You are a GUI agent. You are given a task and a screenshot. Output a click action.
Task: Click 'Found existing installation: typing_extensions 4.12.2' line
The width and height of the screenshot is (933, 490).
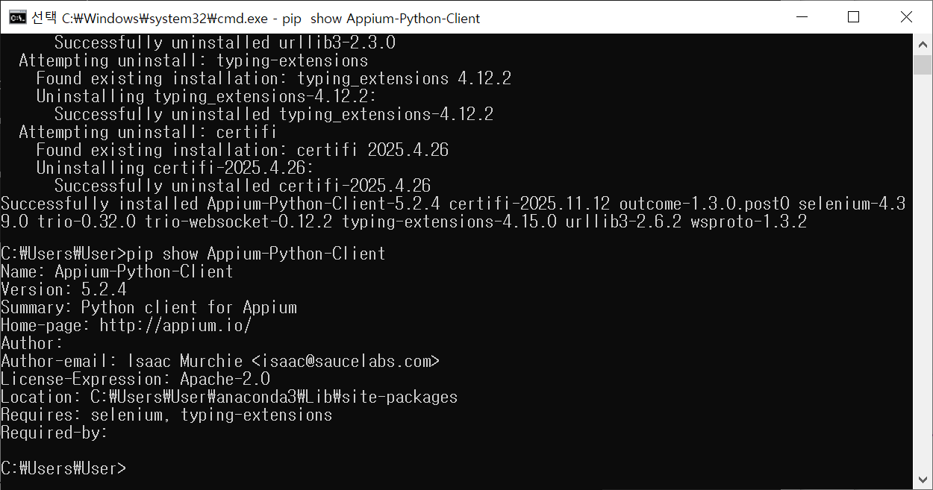tap(274, 78)
